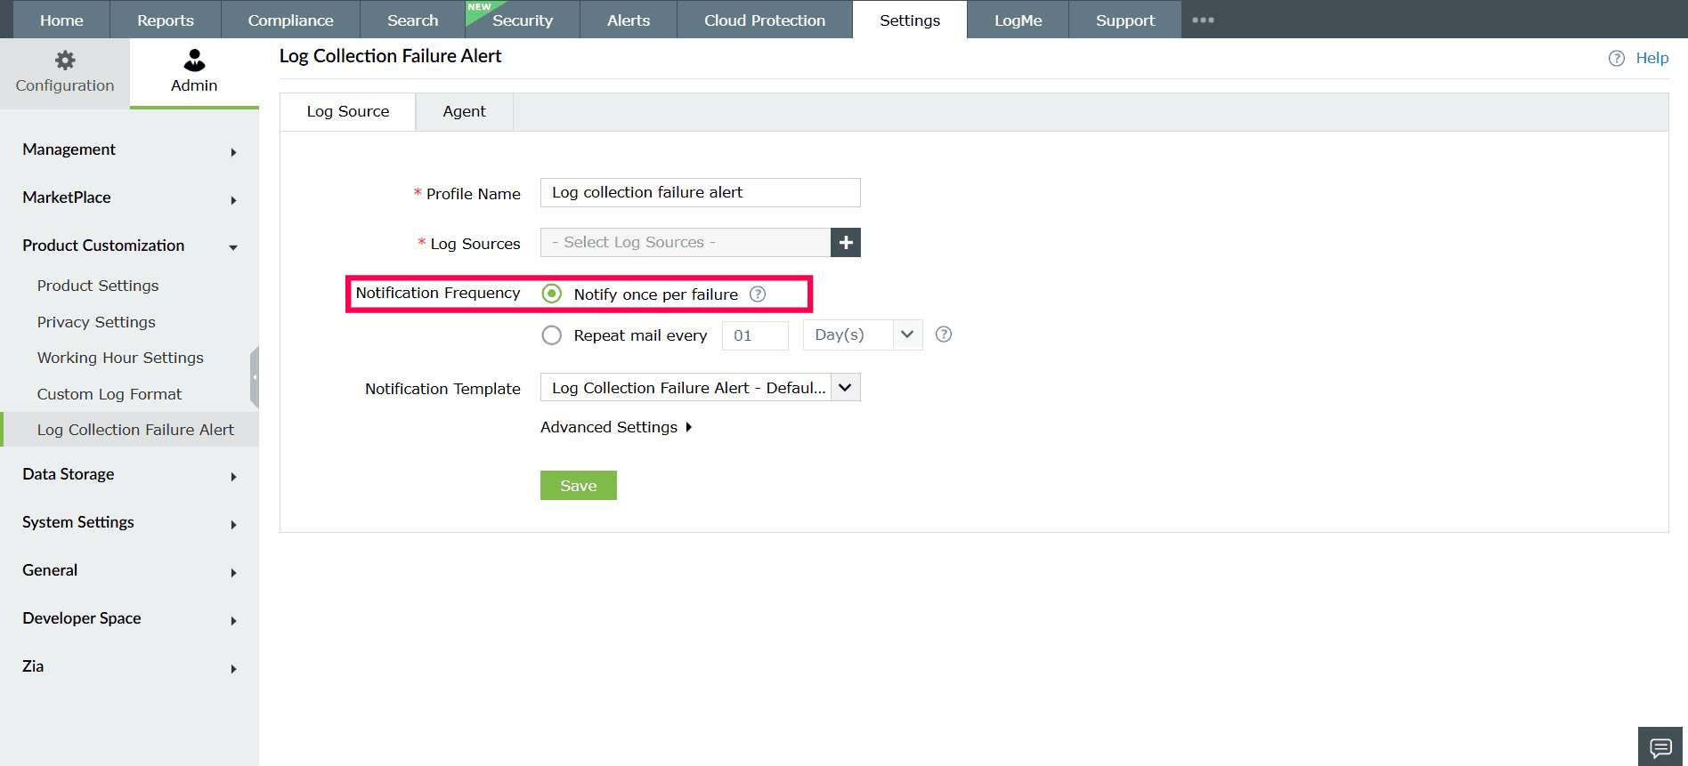Click the plus icon to add log sources
1688x766 pixels.
click(846, 242)
